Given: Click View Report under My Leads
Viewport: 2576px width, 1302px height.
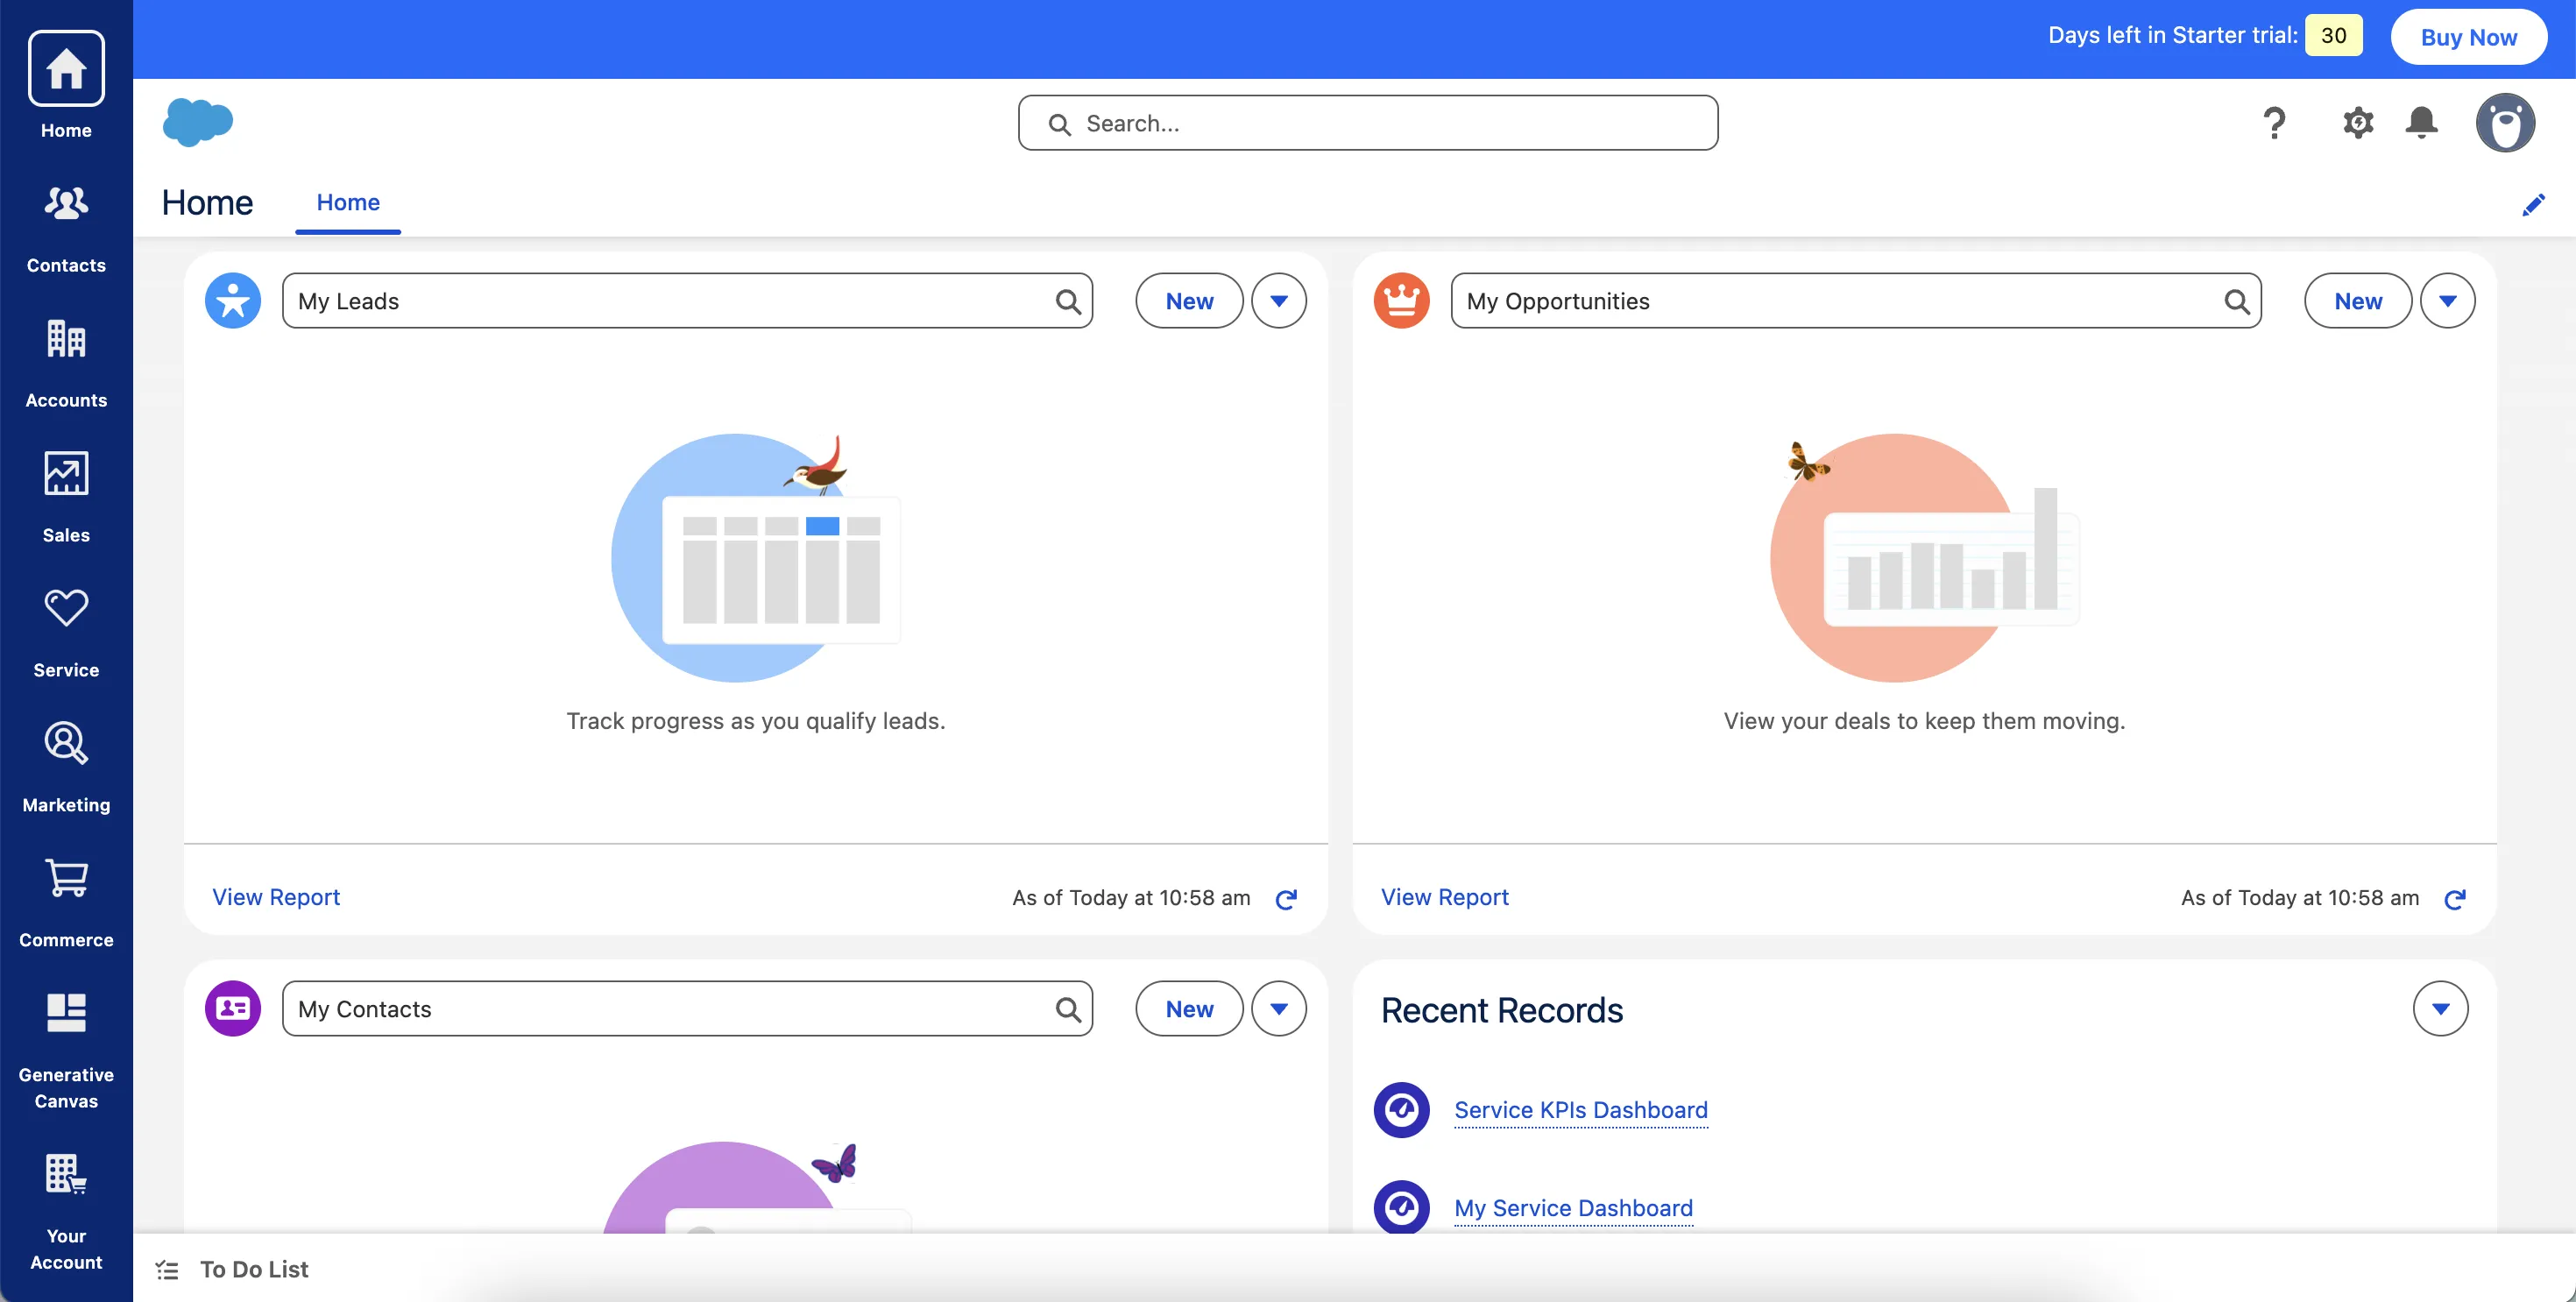Looking at the screenshot, I should [276, 896].
